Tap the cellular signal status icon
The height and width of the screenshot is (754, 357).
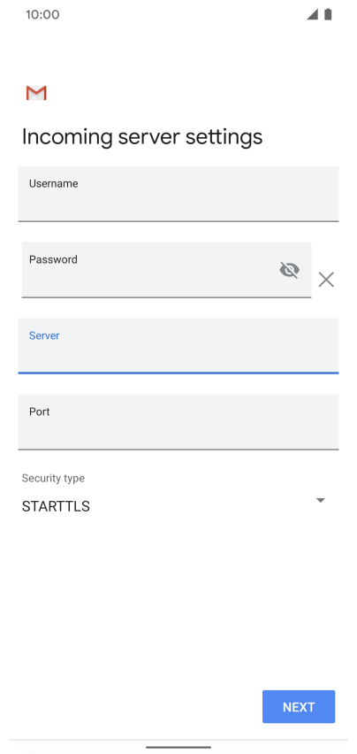[x=313, y=14]
